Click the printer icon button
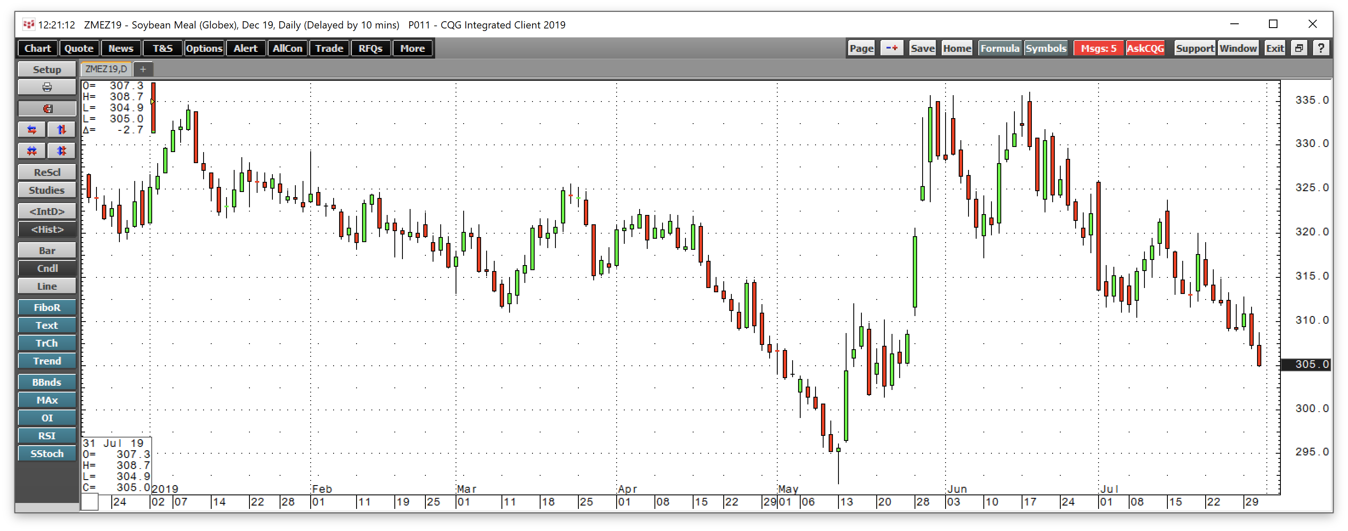 pos(47,88)
